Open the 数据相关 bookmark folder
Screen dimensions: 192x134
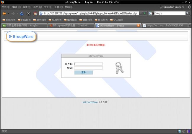tap(86, 20)
